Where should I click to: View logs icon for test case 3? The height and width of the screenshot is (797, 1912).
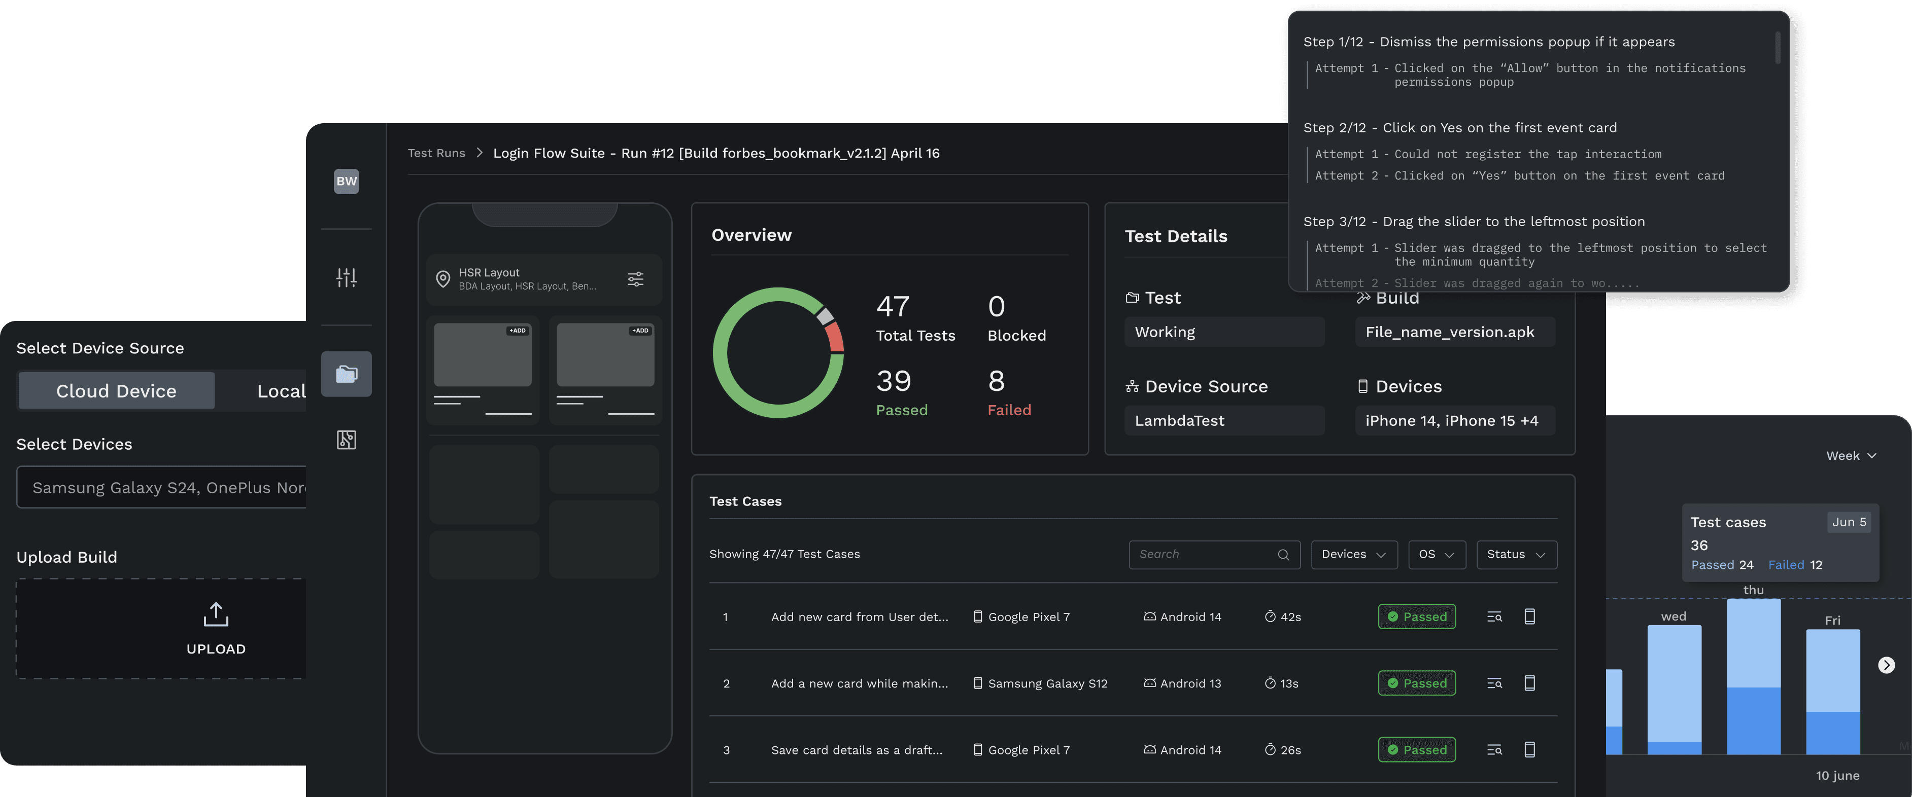1495,750
